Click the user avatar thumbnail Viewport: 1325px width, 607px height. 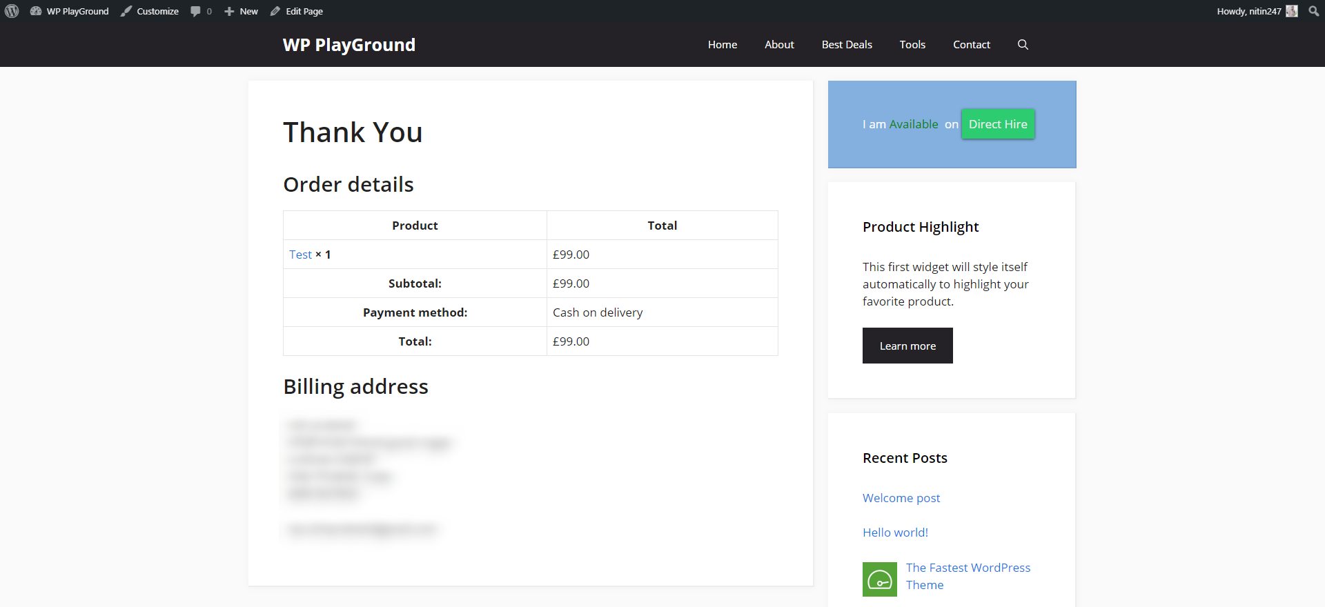(1292, 11)
